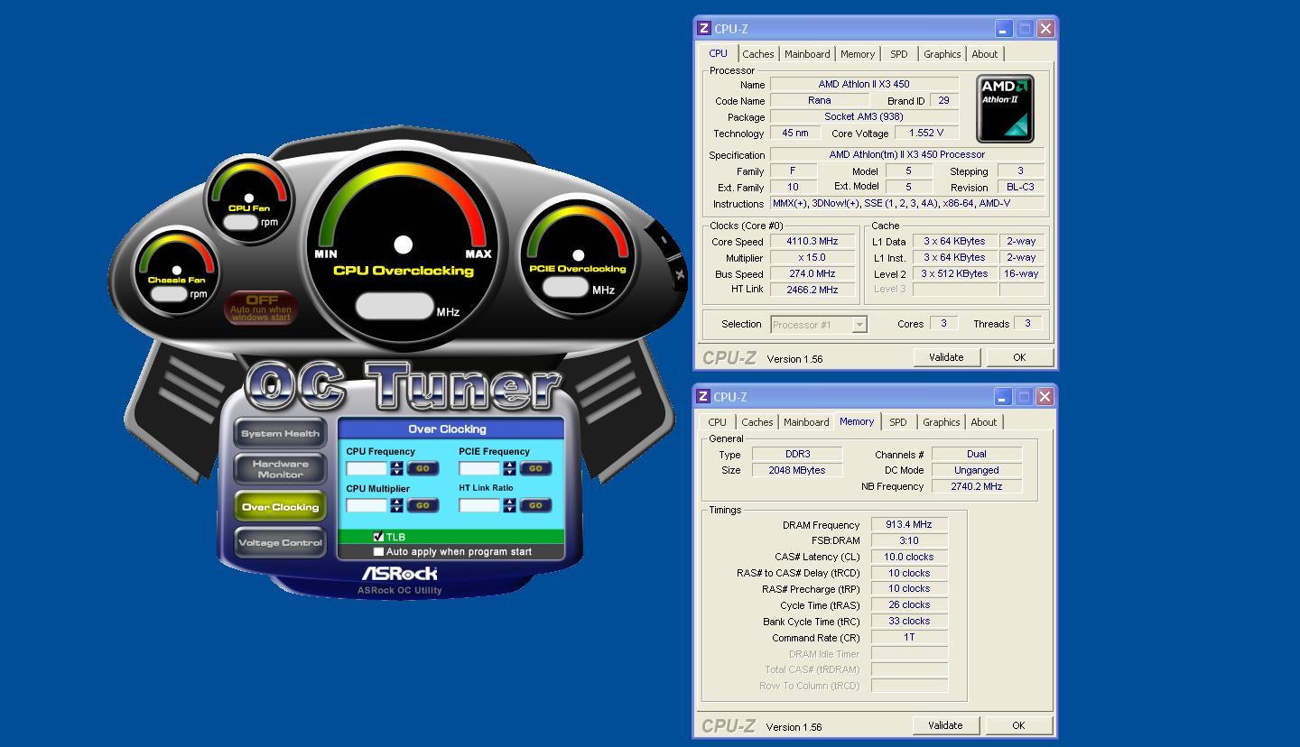Toggle the TLB checkbox

pyautogui.click(x=378, y=537)
